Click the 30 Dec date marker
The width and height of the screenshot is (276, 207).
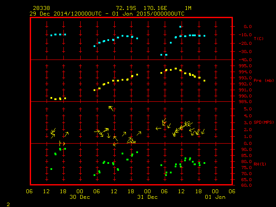(79, 197)
